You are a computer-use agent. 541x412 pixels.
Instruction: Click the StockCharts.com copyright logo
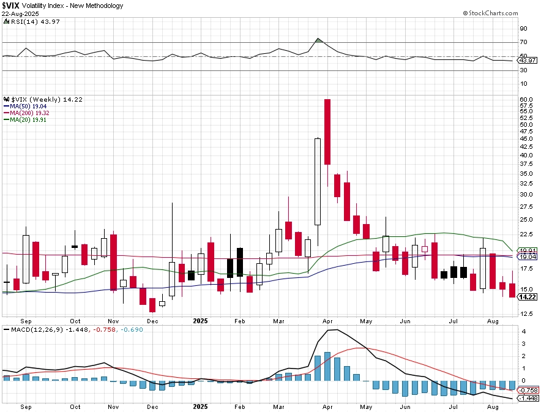click(x=490, y=13)
